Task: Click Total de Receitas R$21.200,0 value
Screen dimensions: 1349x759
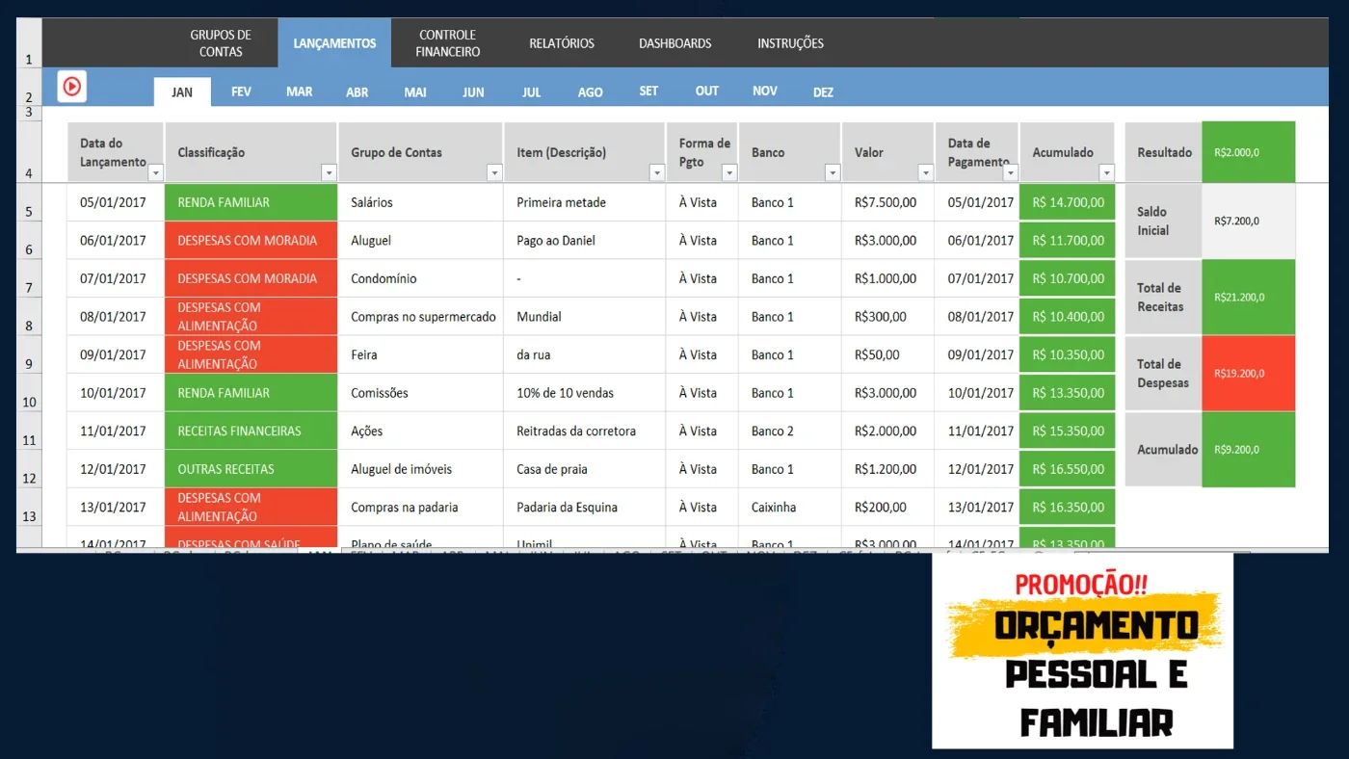Action: click(1249, 297)
